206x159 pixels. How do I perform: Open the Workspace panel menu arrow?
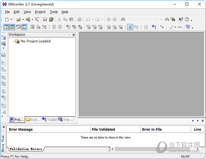point(70,35)
